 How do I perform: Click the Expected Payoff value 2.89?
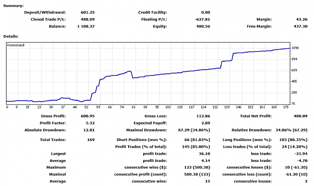click(x=205, y=123)
